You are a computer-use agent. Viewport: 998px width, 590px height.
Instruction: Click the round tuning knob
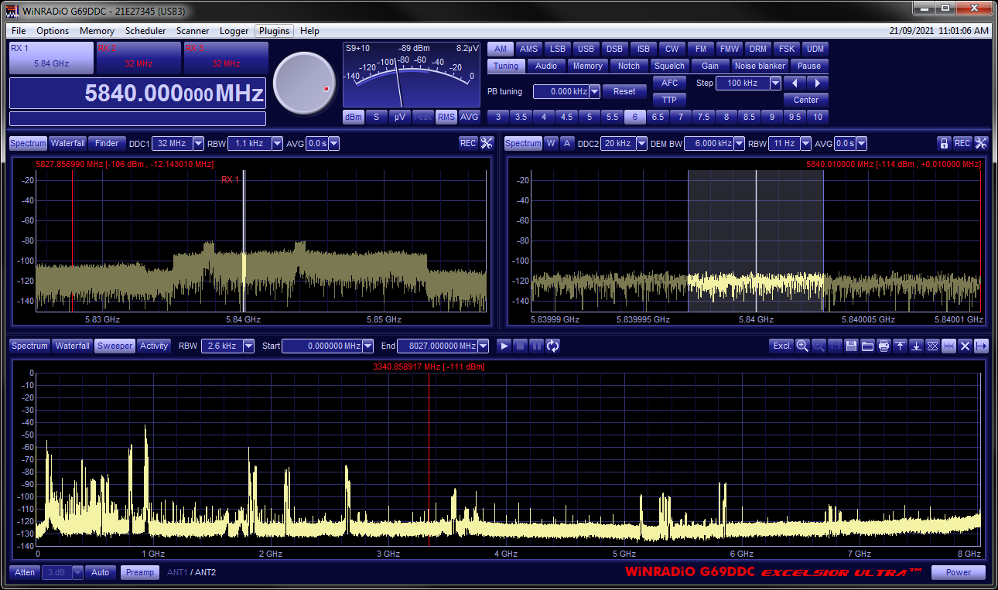[305, 82]
